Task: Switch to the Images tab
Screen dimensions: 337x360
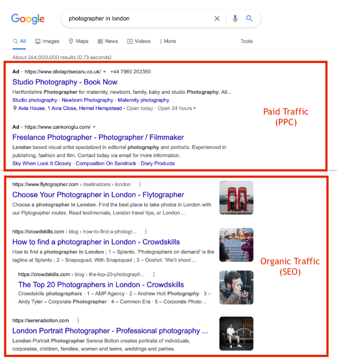Action: point(47,41)
